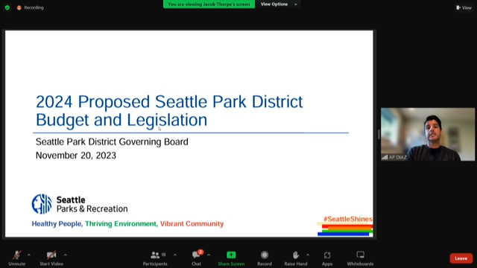Image resolution: width=477 pixels, height=268 pixels.
Task: Click the green encryption shield icon
Action: point(7,7)
